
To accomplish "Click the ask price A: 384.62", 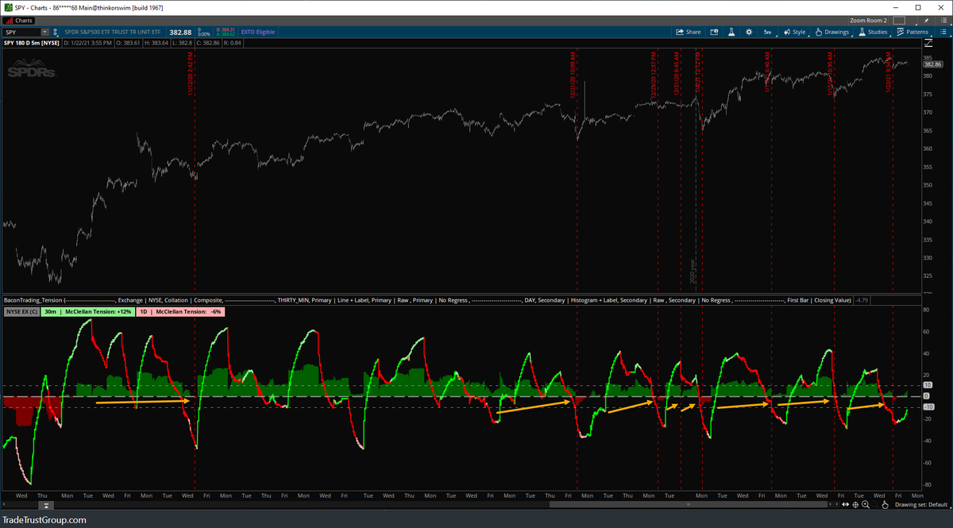I will pos(226,35).
